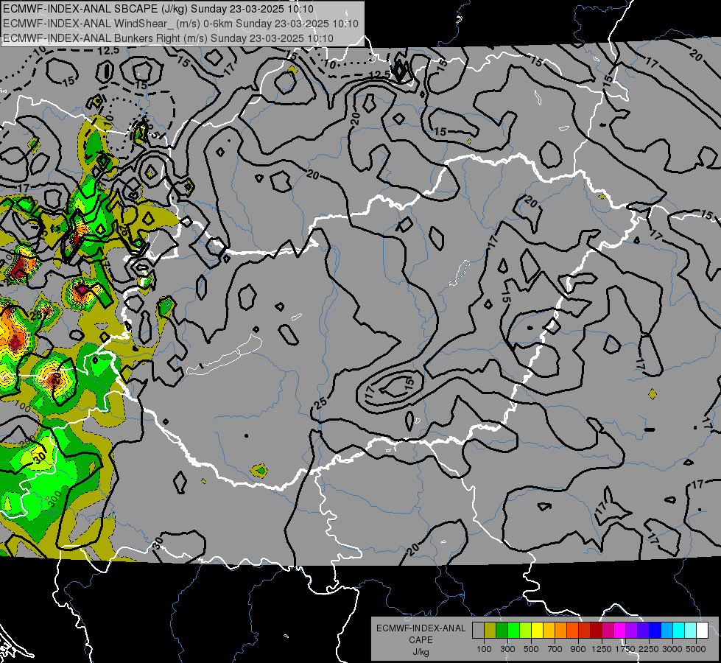Select the dark green CAPE legend swatch
The width and height of the screenshot is (721, 663).
[x=502, y=631]
